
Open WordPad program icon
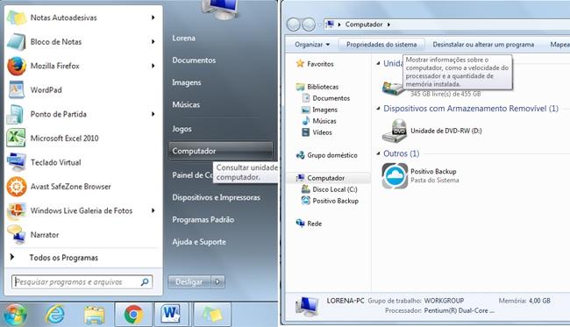(x=17, y=89)
